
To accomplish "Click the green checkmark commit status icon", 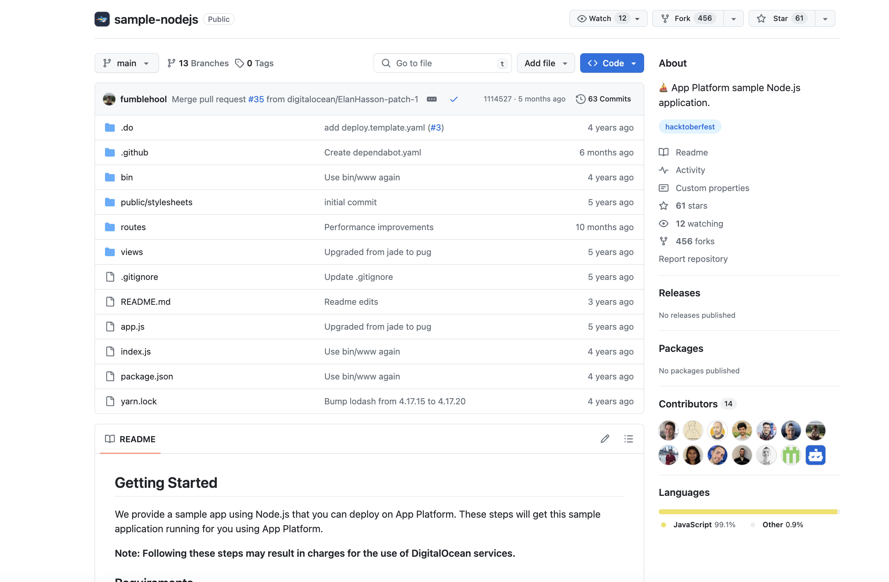I will point(454,99).
